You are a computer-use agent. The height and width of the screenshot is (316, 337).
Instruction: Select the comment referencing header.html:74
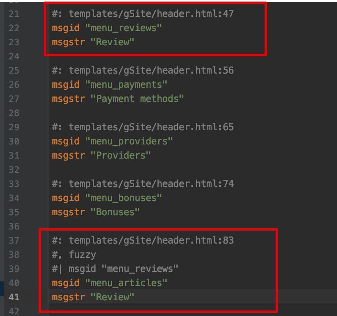(x=143, y=184)
